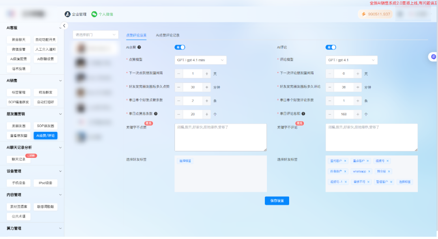Image resolution: width=438 pixels, height=239 pixels.
Task: Decrease 单日点赞总条数 with minus
Action: coord(179,114)
